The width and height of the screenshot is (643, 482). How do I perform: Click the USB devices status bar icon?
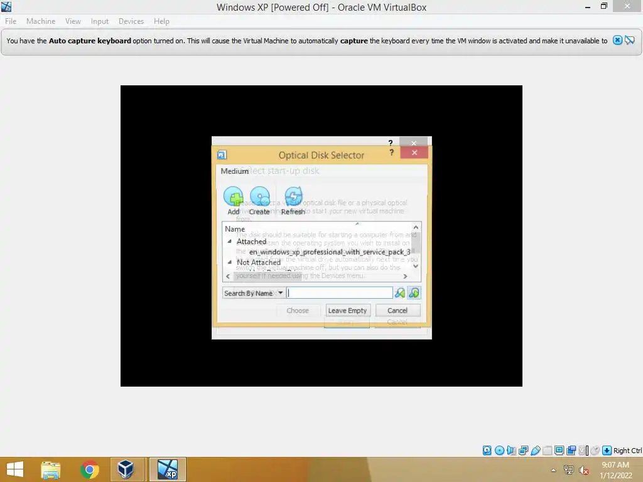coord(535,451)
